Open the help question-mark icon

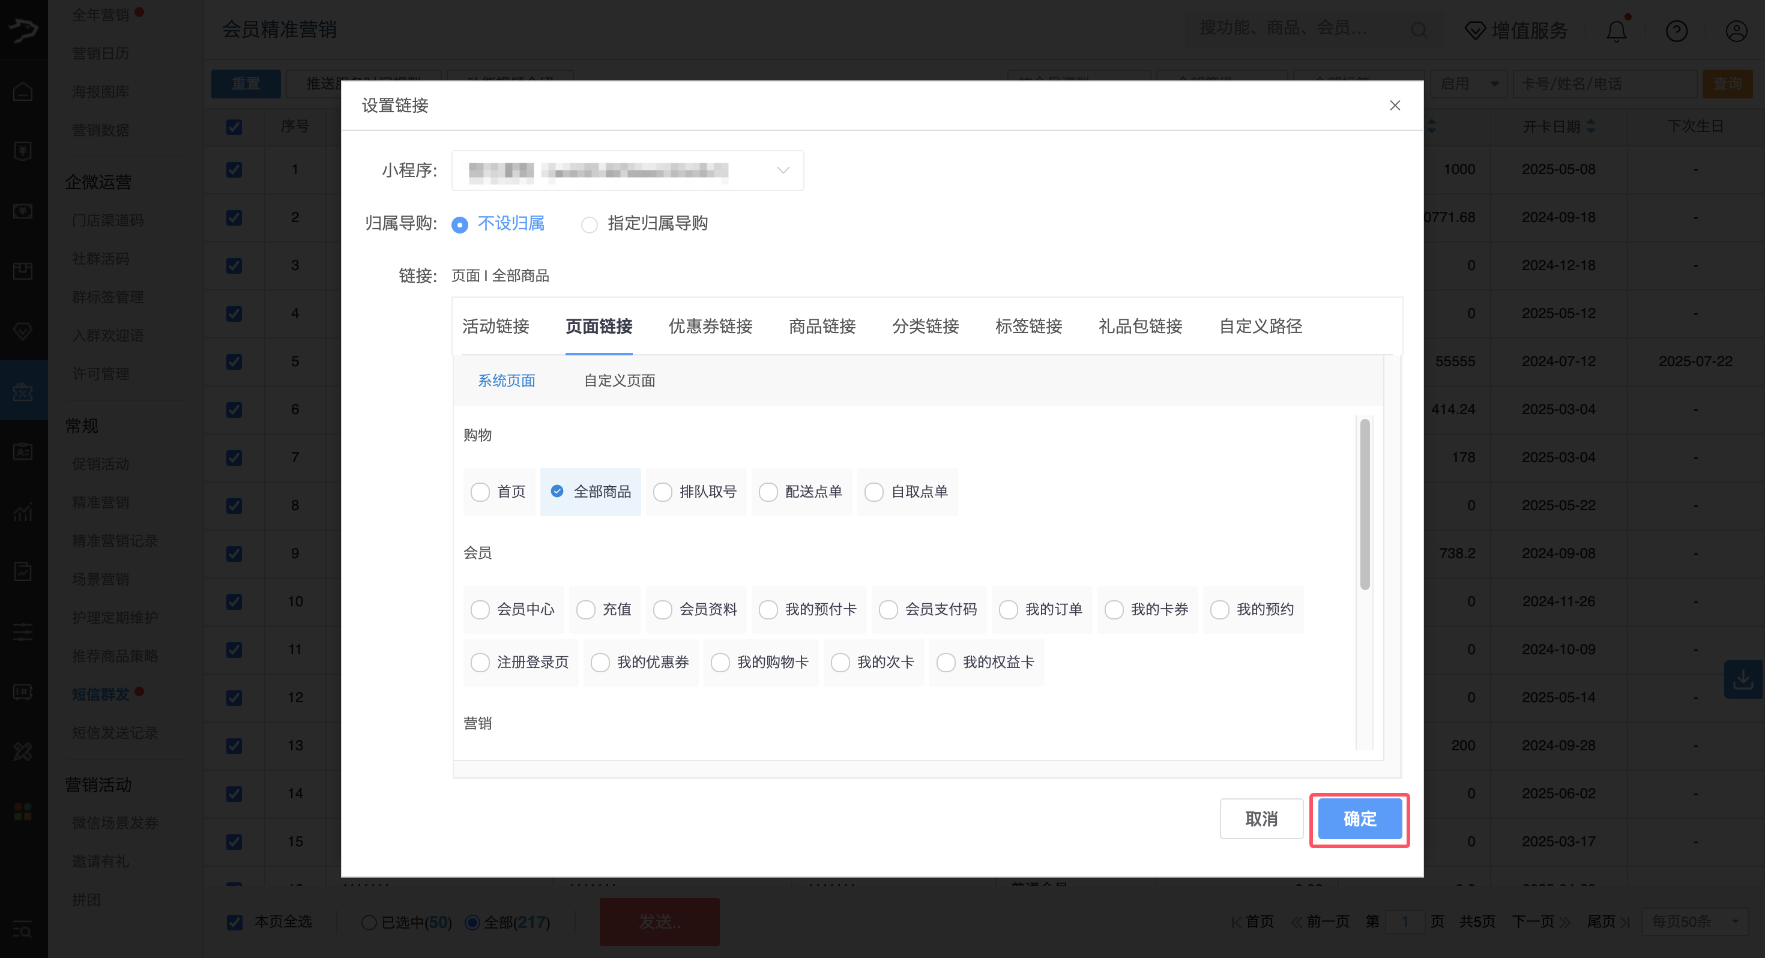tap(1677, 31)
